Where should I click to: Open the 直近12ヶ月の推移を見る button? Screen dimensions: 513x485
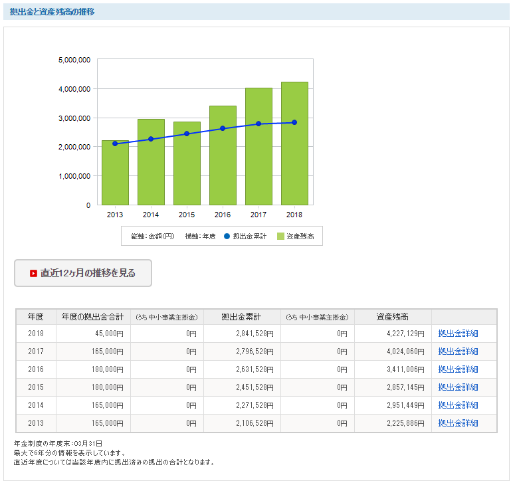pos(83,274)
